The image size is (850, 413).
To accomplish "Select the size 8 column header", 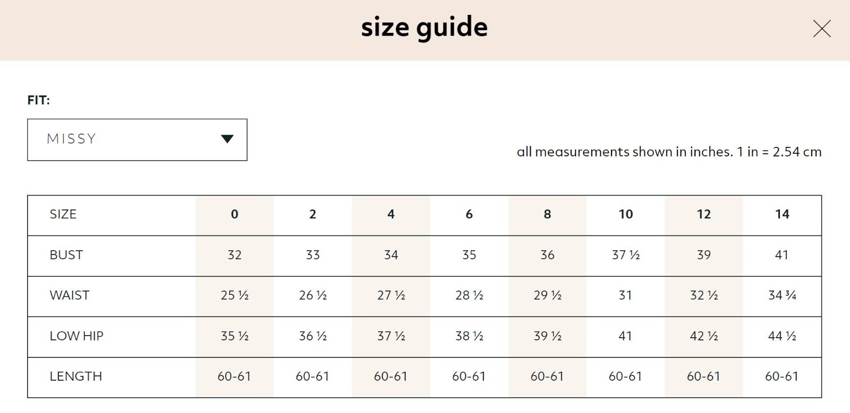I will (547, 214).
